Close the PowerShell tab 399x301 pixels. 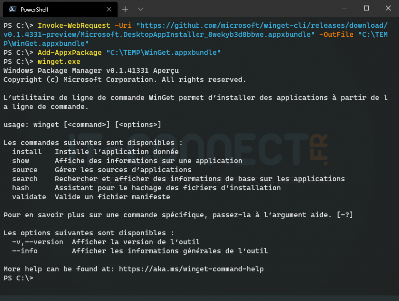(108, 9)
